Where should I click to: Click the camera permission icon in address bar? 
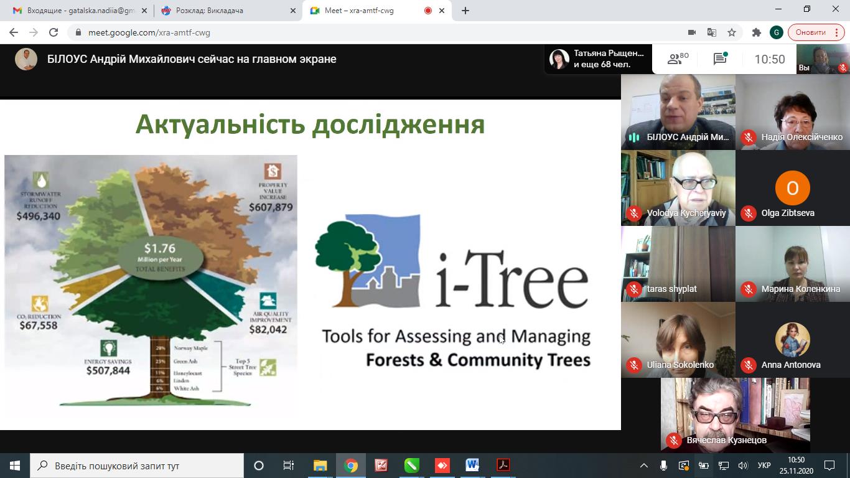(x=692, y=32)
